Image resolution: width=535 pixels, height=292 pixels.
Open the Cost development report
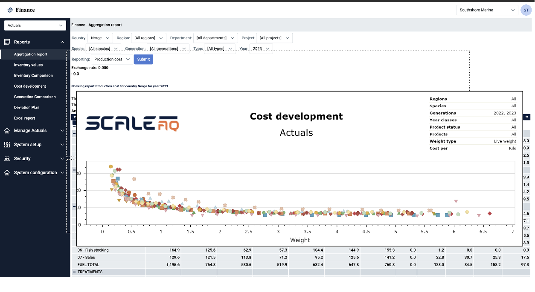tap(30, 86)
